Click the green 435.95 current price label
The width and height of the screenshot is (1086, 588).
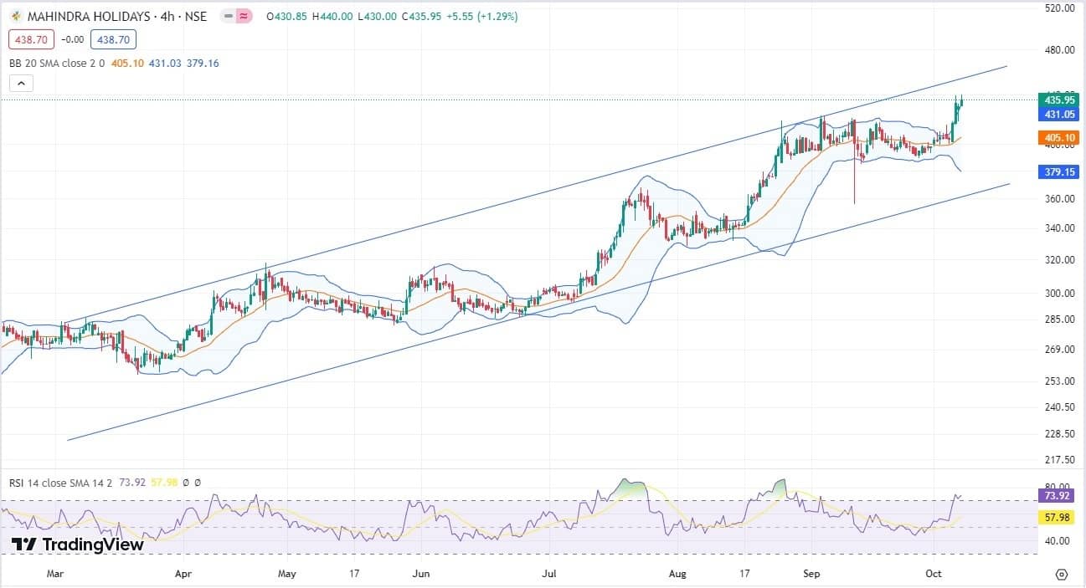tap(1058, 100)
